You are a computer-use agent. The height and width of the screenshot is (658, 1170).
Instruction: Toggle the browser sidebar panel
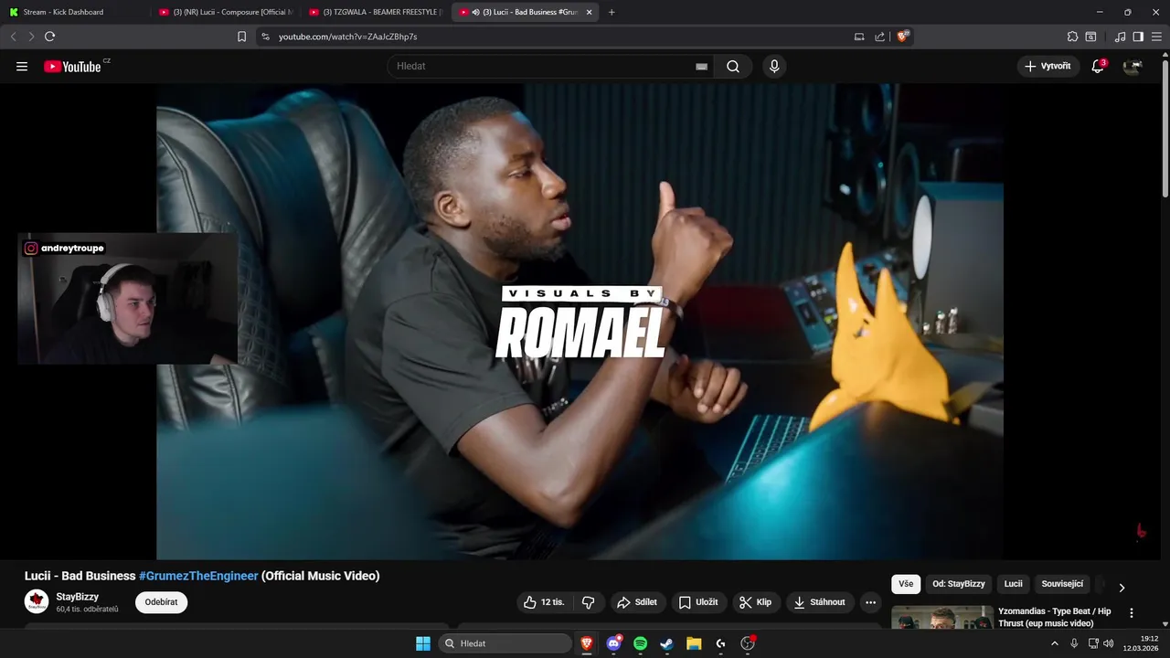click(x=1138, y=37)
